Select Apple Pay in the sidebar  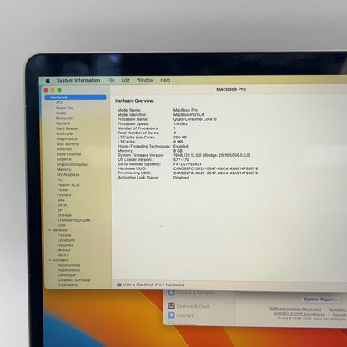(64, 108)
